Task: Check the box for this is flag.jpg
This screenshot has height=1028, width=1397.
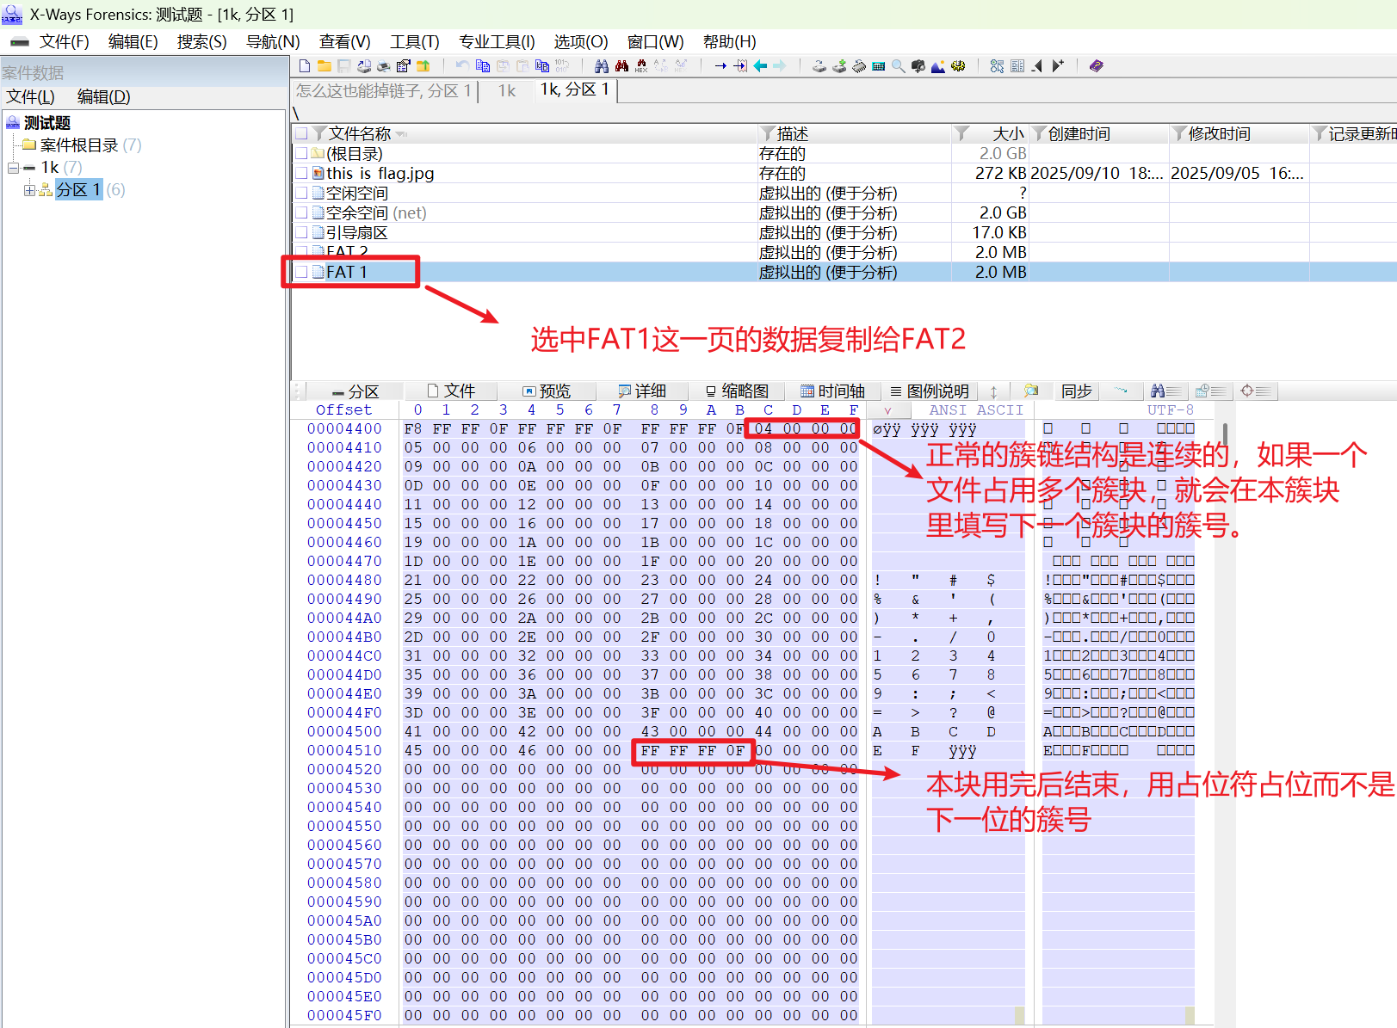Action: 301,173
